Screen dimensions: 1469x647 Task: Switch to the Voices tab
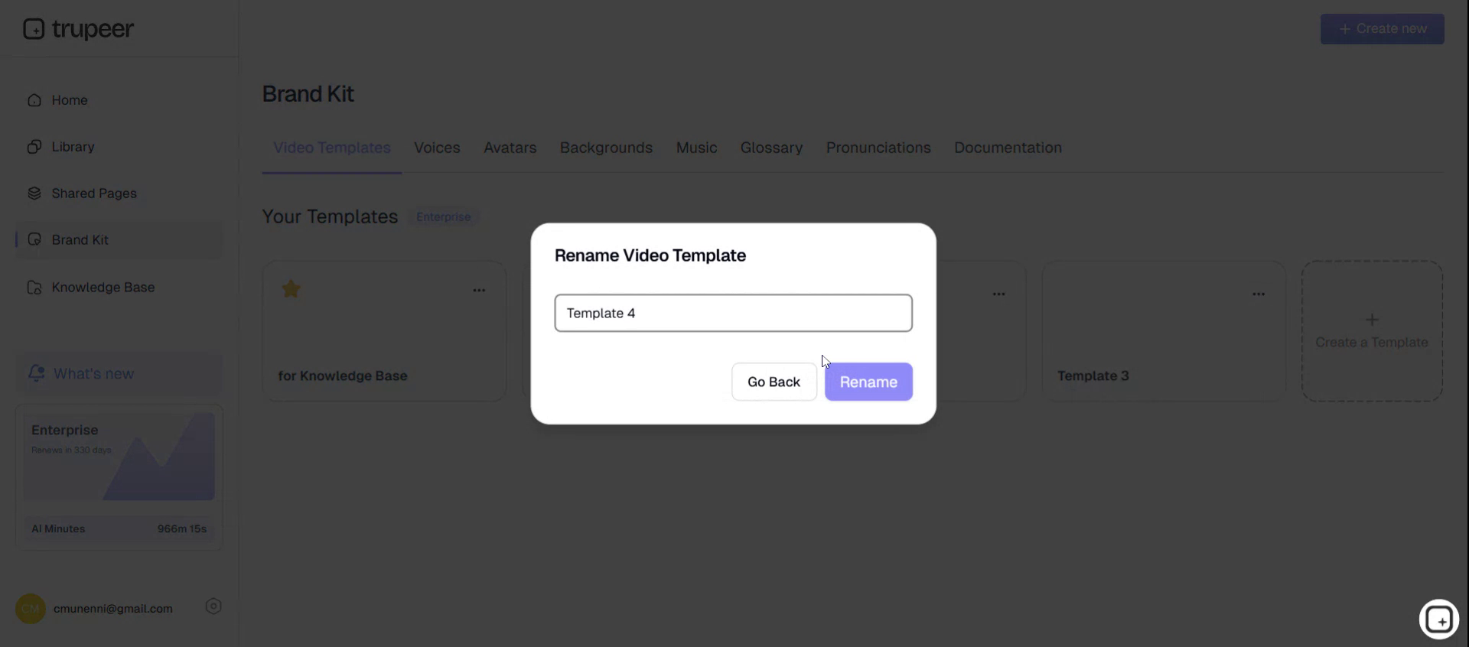click(437, 148)
